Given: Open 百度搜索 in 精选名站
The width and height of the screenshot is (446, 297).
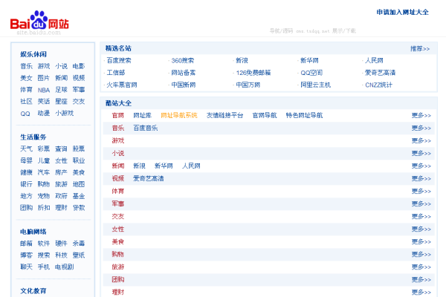Looking at the screenshot, I should 119,60.
